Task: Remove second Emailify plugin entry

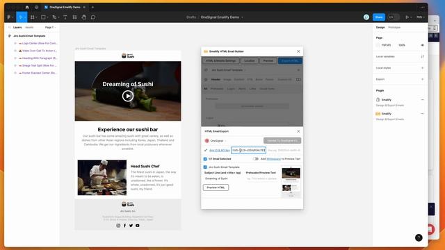Action: click(422, 114)
